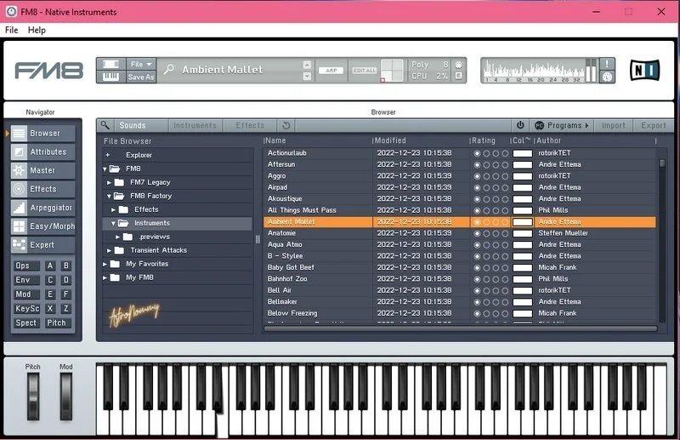Image resolution: width=680 pixels, height=440 pixels.
Task: Click the Import button
Action: (x=613, y=125)
